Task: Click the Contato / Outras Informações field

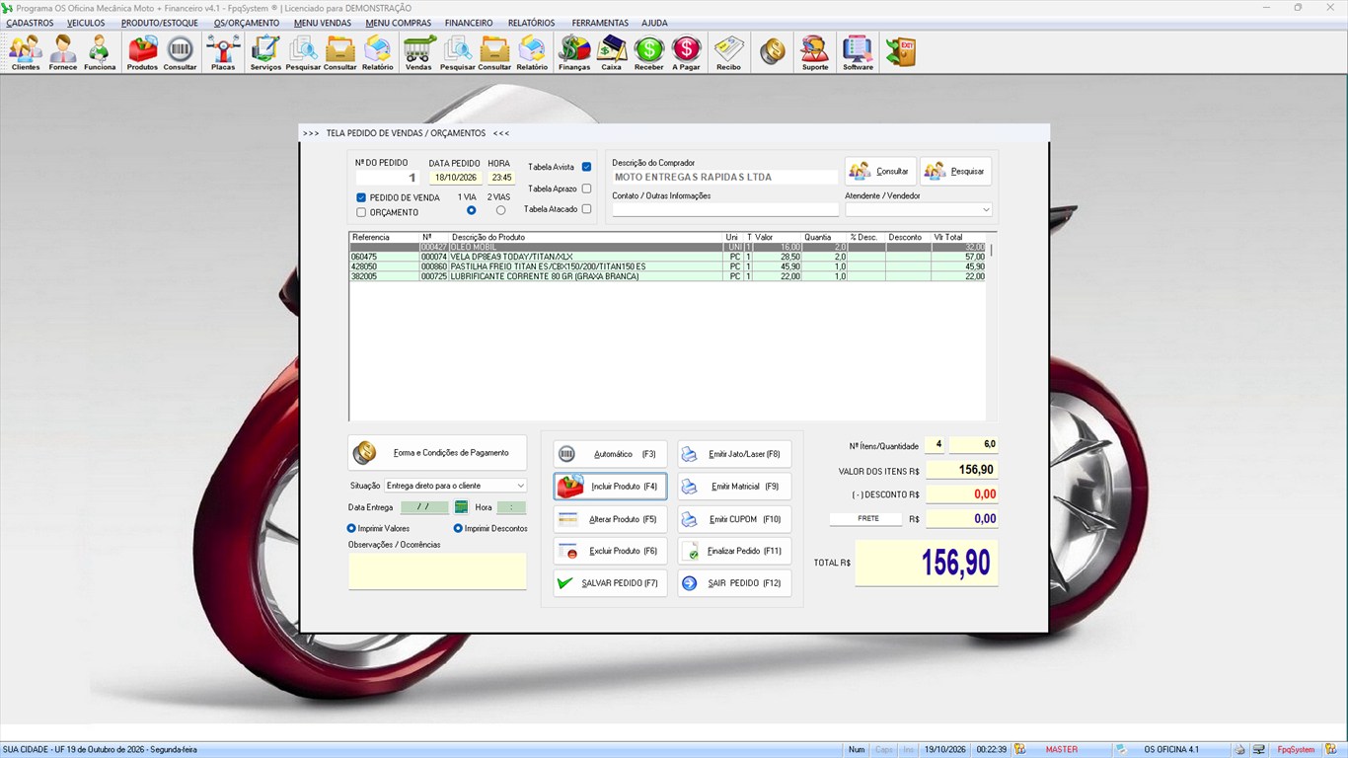Action: (725, 209)
